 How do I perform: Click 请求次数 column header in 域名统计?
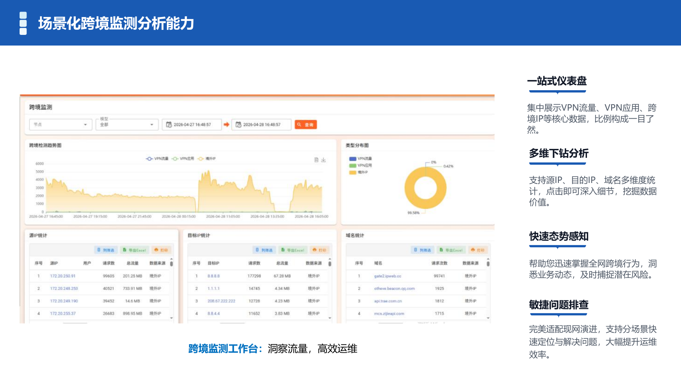point(439,263)
